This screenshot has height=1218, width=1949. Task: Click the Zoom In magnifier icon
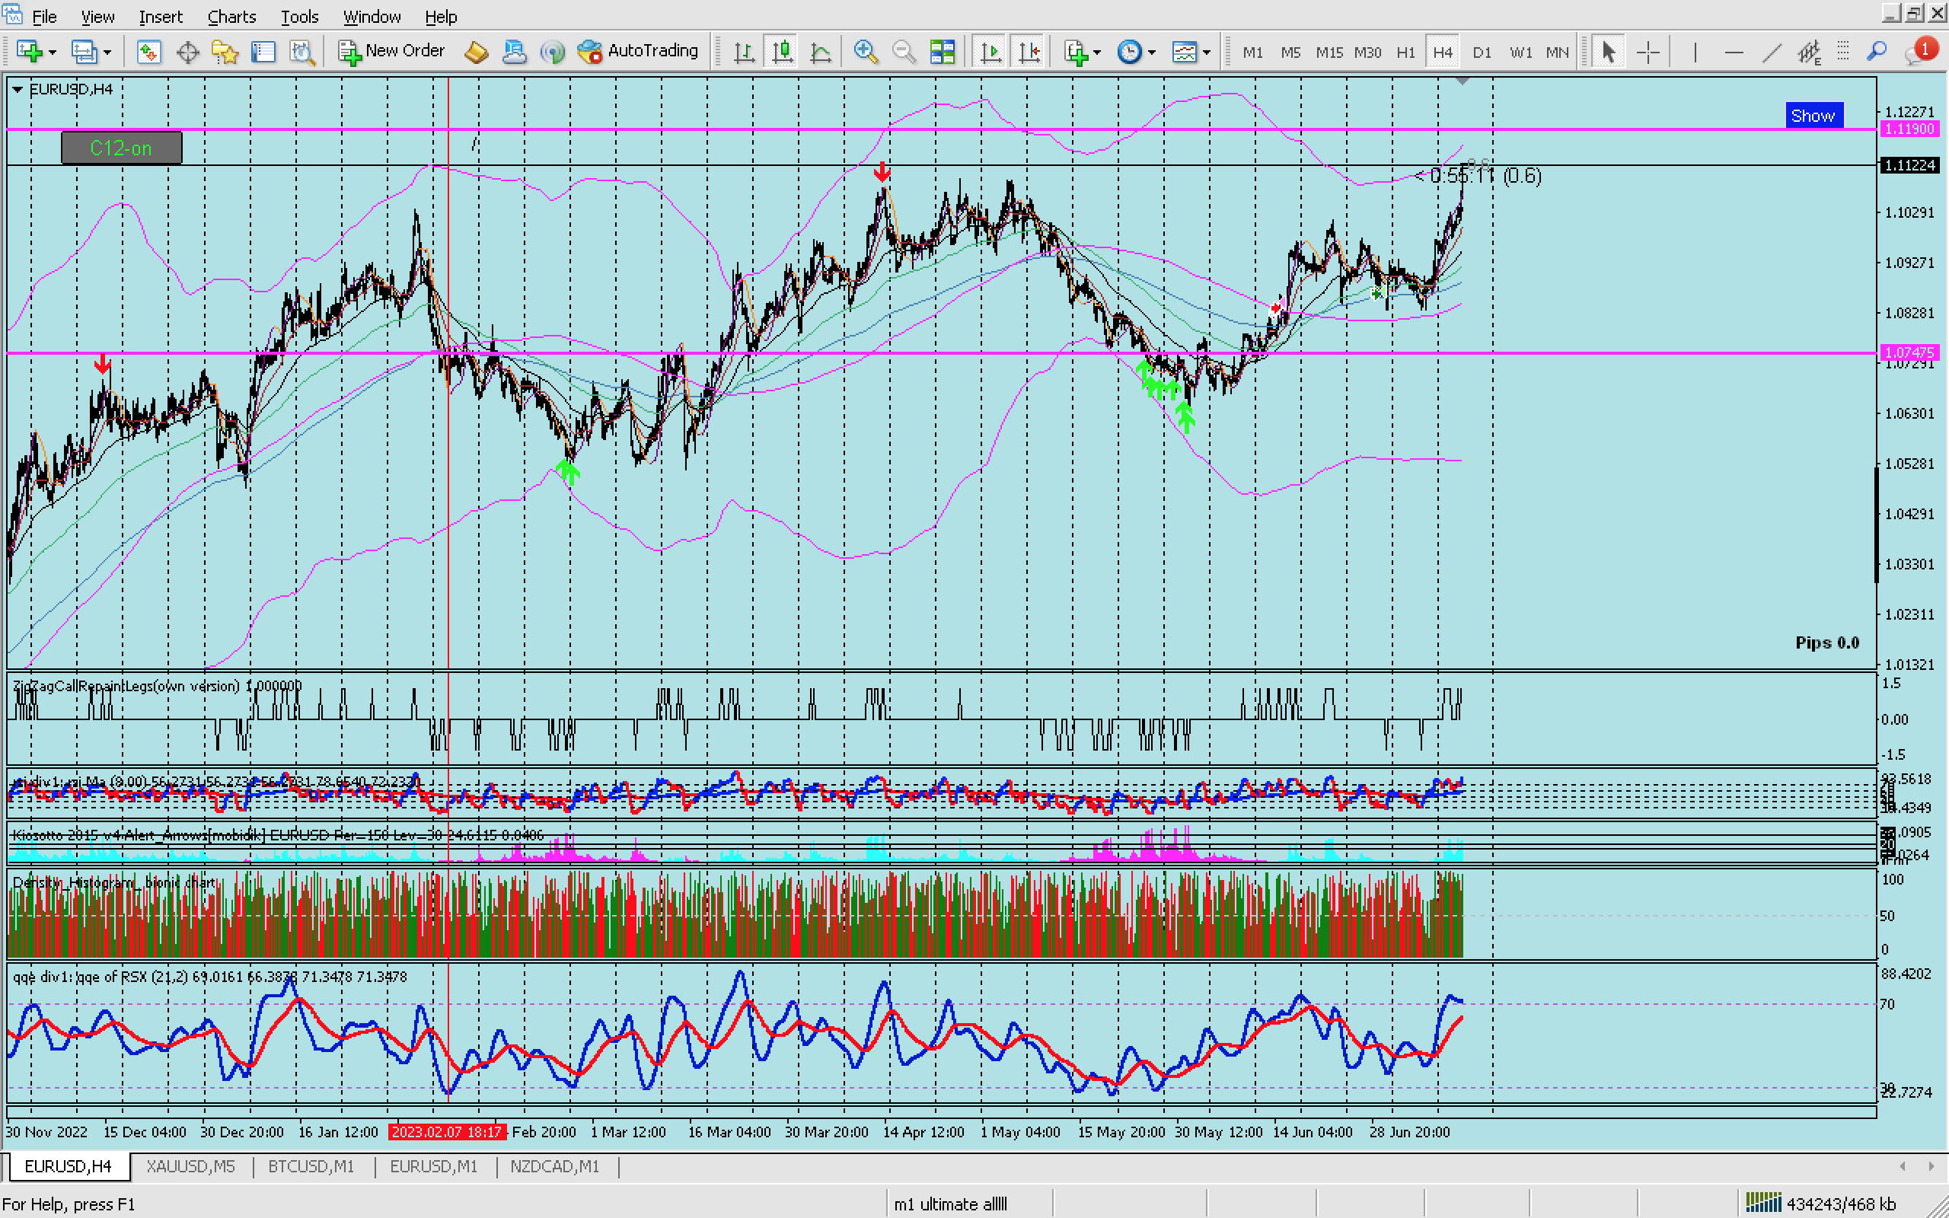(x=865, y=53)
